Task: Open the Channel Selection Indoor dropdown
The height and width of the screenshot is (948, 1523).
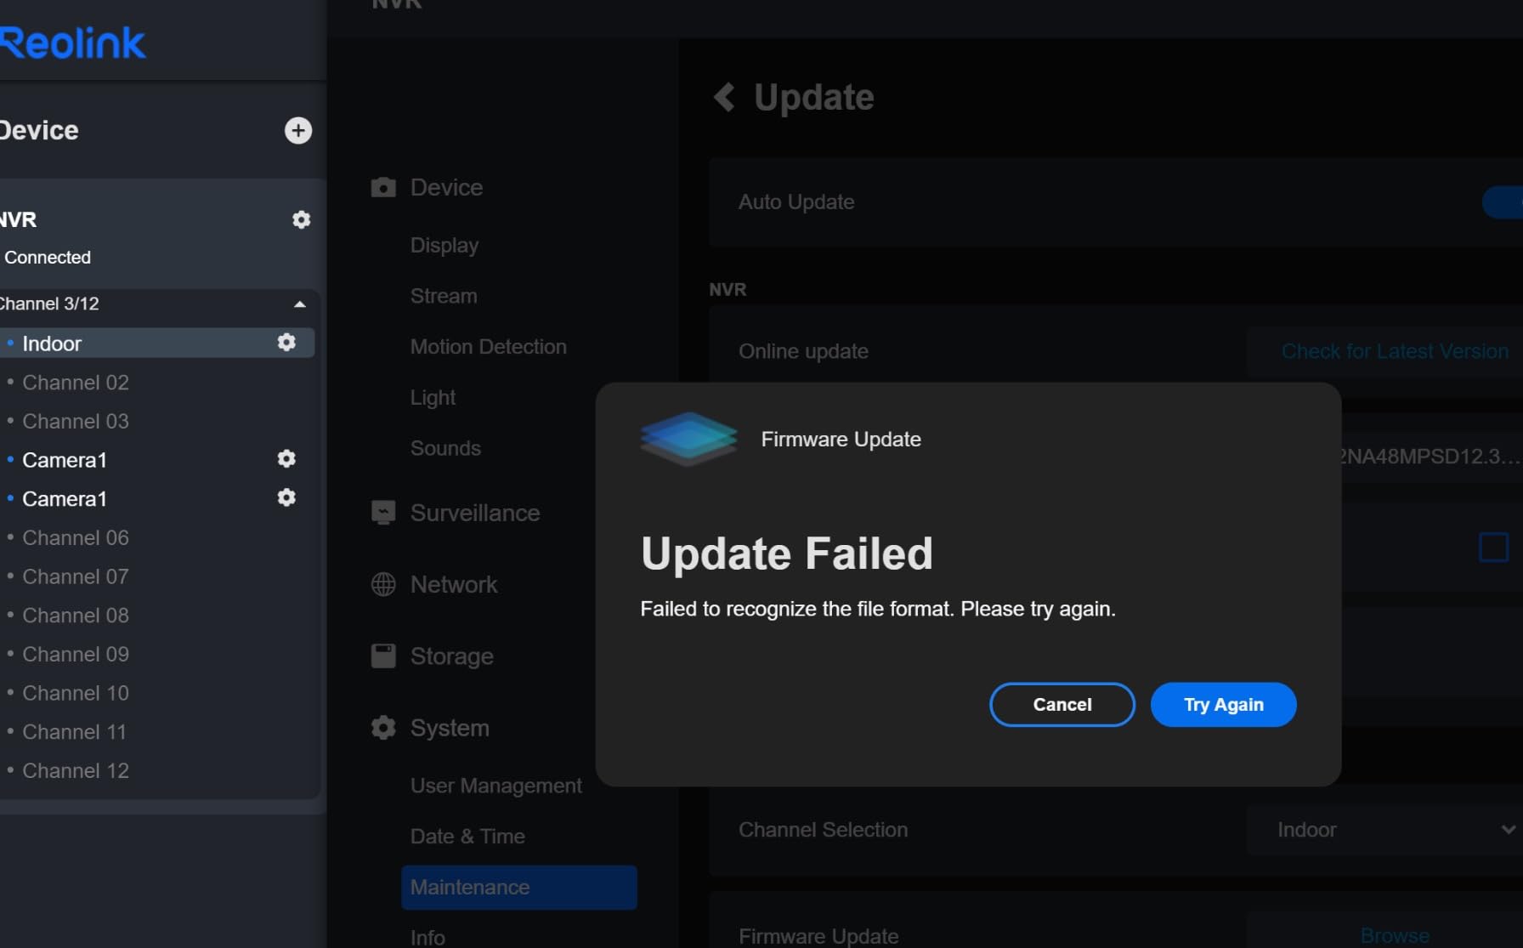Action: [x=1384, y=830]
